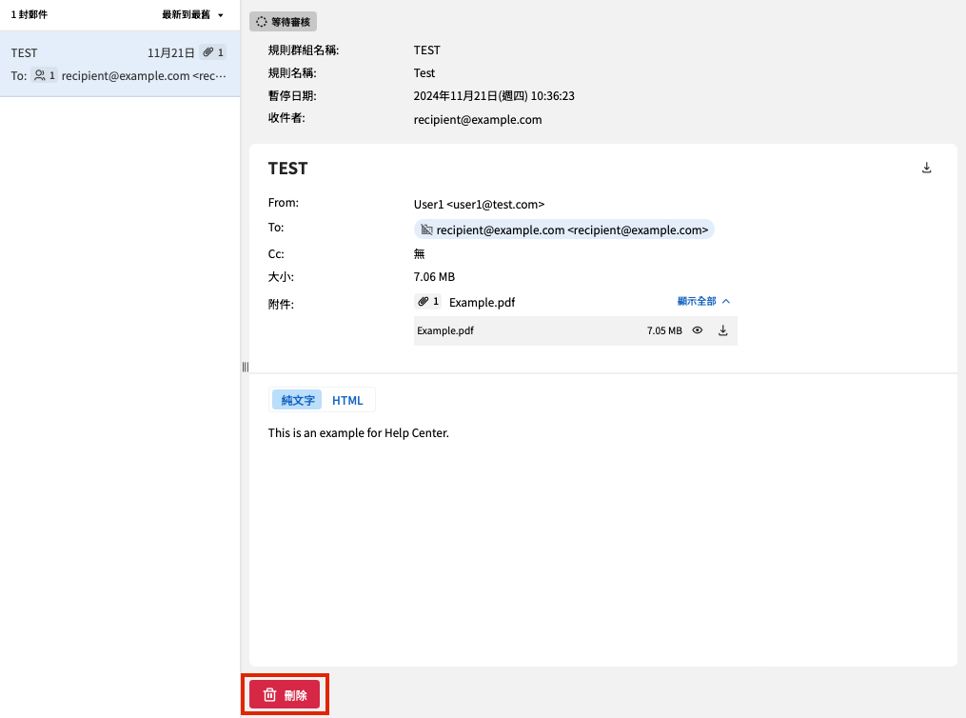
Task: Click the icon inside the To recipient chip
Action: 426,229
